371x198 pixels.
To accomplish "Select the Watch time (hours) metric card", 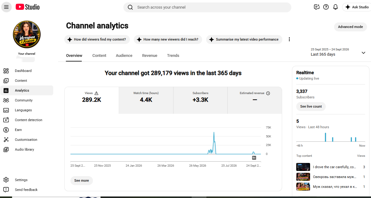I will [x=146, y=100].
